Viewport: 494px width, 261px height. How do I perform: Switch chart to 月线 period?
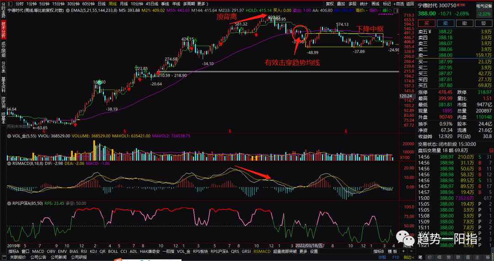click(124, 4)
